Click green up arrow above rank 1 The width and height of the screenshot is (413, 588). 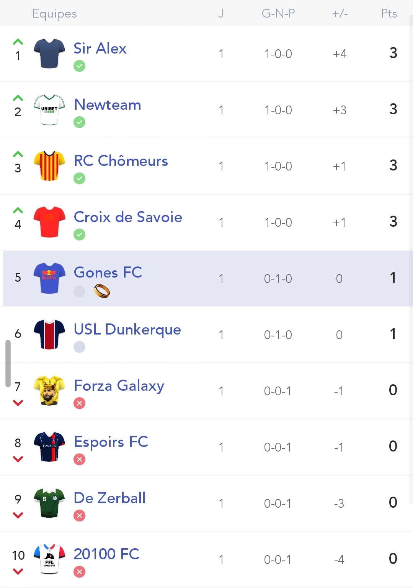pos(18,42)
